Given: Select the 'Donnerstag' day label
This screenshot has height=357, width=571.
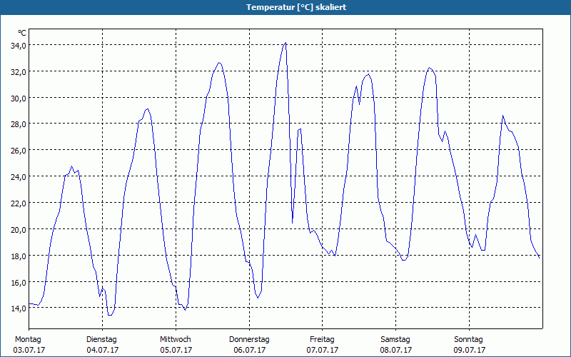Looking at the screenshot, I should 249,340.
